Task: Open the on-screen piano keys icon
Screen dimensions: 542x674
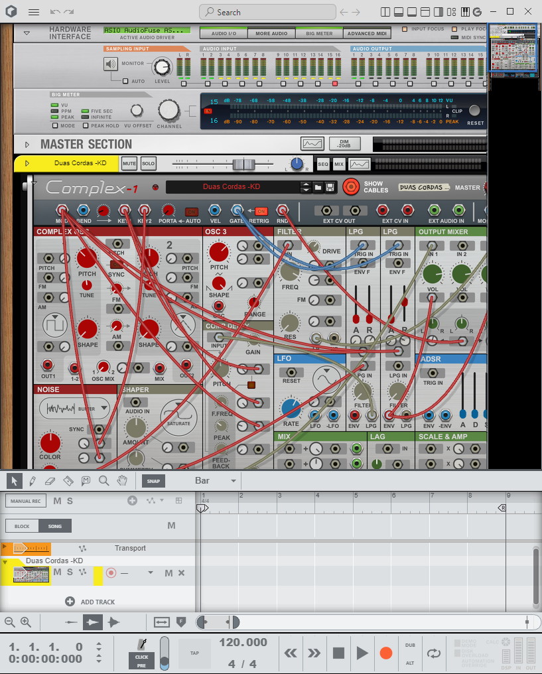Action: [465, 12]
